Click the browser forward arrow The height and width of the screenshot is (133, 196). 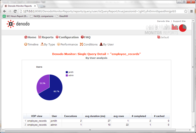(10, 11)
